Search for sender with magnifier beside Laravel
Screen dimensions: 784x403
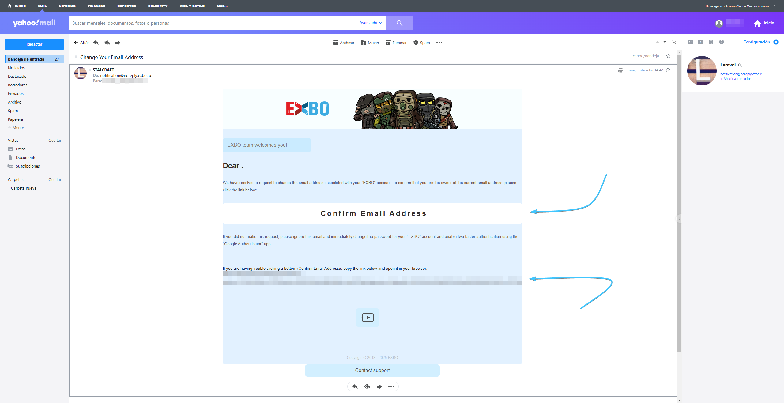pyautogui.click(x=740, y=65)
